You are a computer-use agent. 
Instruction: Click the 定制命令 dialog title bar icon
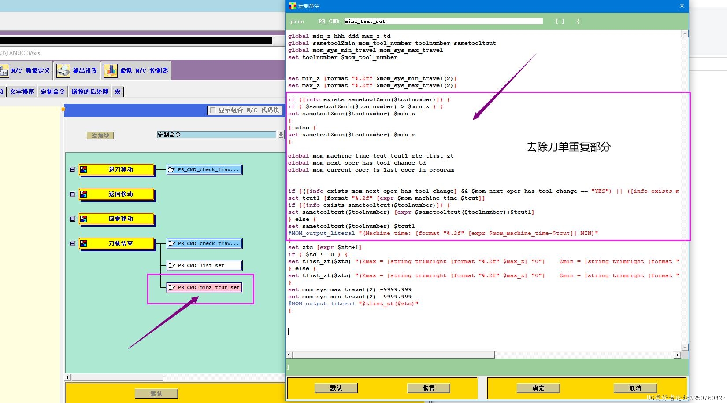click(x=292, y=6)
